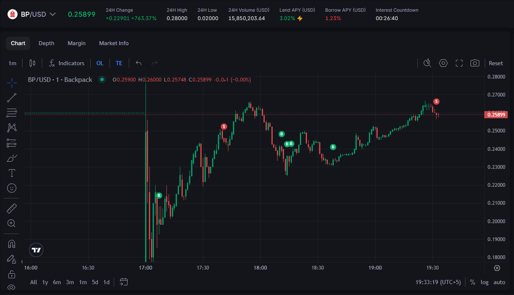Open the Margin tab
Viewport: 514px width, 295px height.
(x=76, y=43)
